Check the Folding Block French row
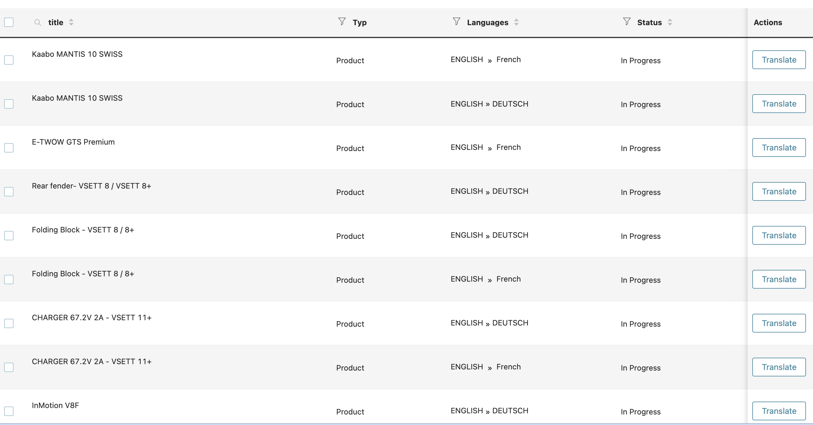The width and height of the screenshot is (813, 425). point(9,279)
